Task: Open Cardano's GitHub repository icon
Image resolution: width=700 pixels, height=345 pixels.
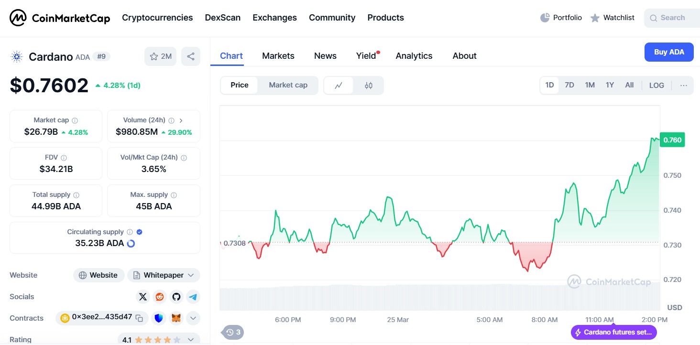Action: click(x=176, y=297)
